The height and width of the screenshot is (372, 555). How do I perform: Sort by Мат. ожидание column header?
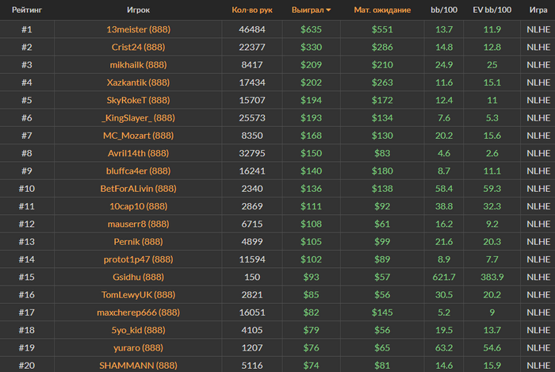(x=382, y=10)
